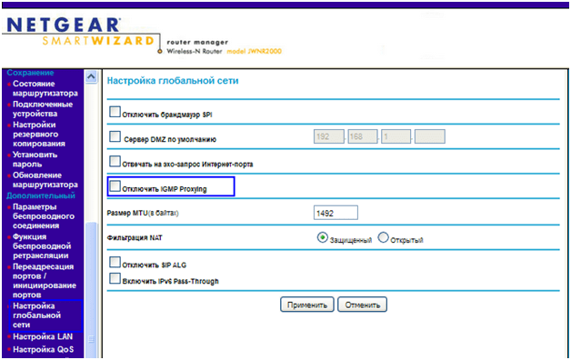Open Параметры беспроводного соединения link

pyautogui.click(x=44, y=216)
